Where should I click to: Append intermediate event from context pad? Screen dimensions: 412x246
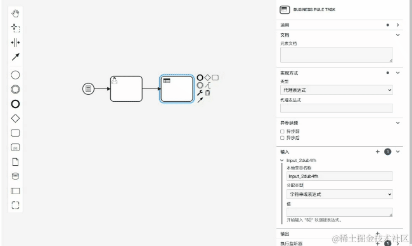tap(200, 85)
